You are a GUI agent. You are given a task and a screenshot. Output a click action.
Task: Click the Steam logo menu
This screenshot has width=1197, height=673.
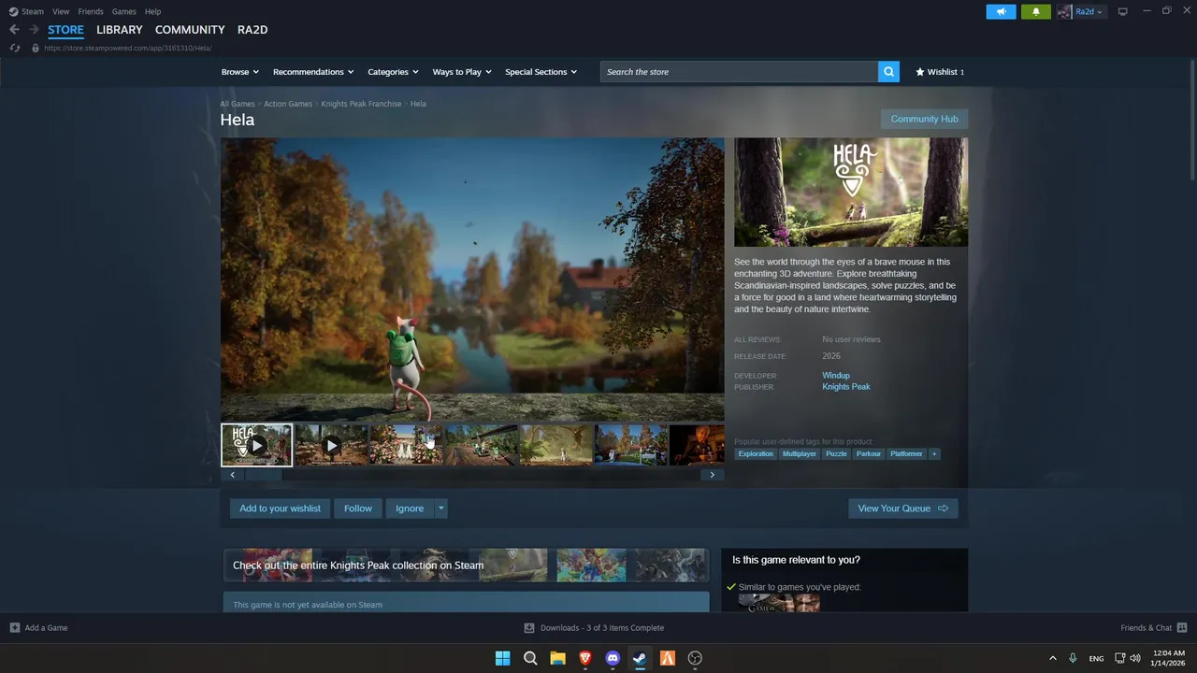[x=13, y=11]
